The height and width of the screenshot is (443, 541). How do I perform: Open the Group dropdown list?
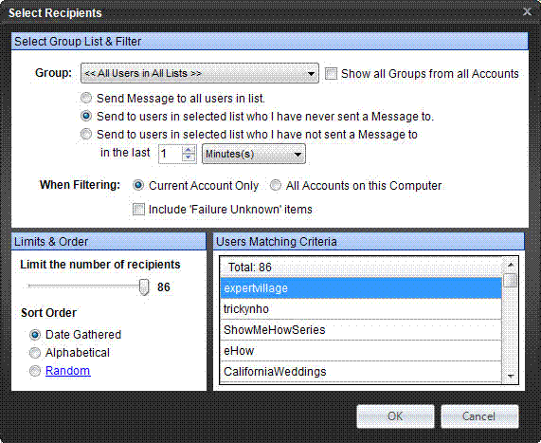[199, 73]
